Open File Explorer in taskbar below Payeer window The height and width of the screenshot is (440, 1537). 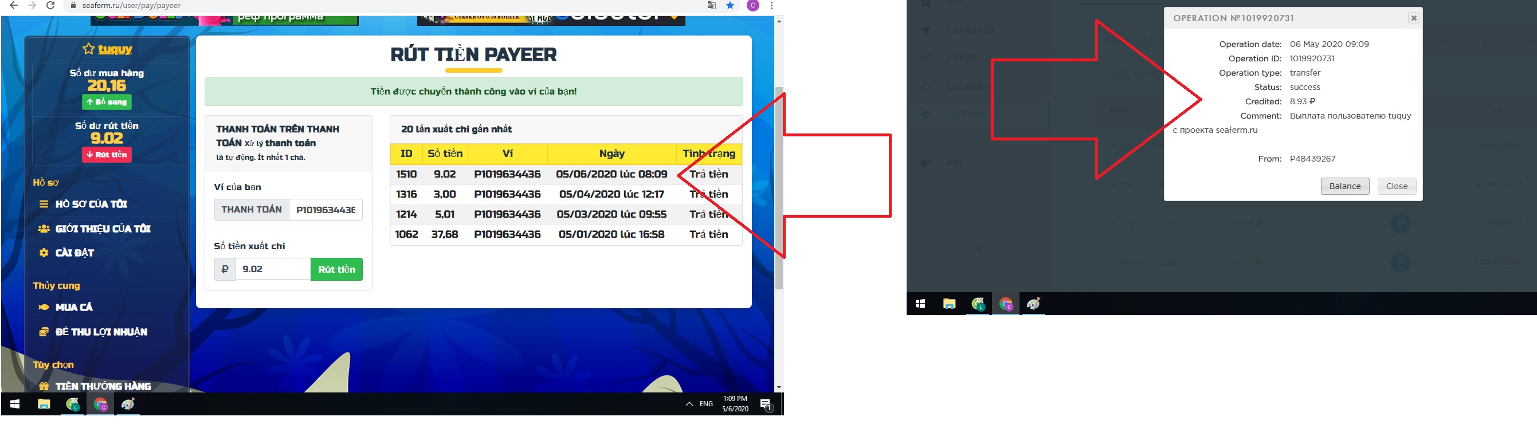tap(949, 304)
